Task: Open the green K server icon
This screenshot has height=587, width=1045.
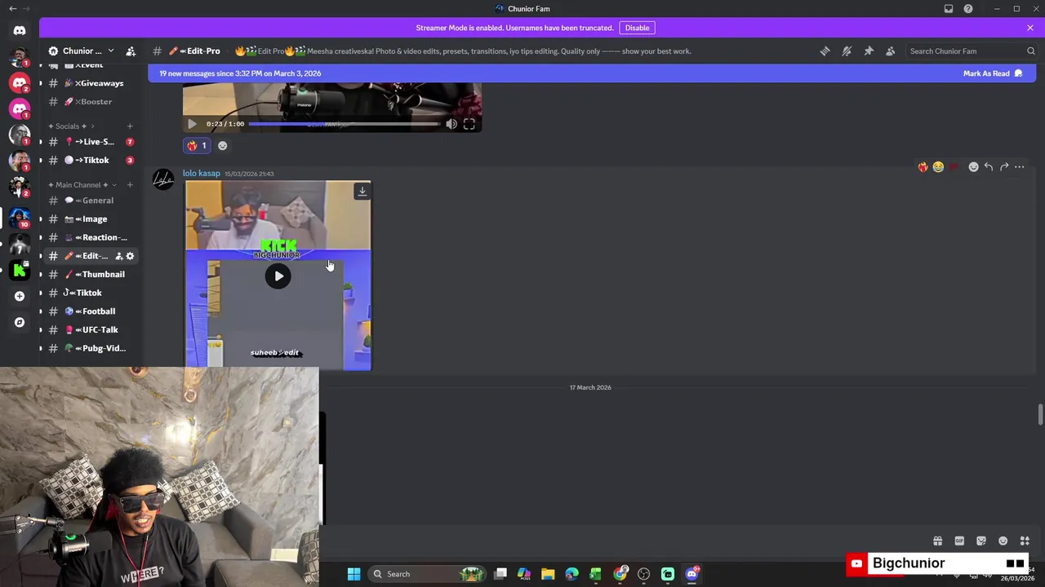Action: pyautogui.click(x=20, y=270)
